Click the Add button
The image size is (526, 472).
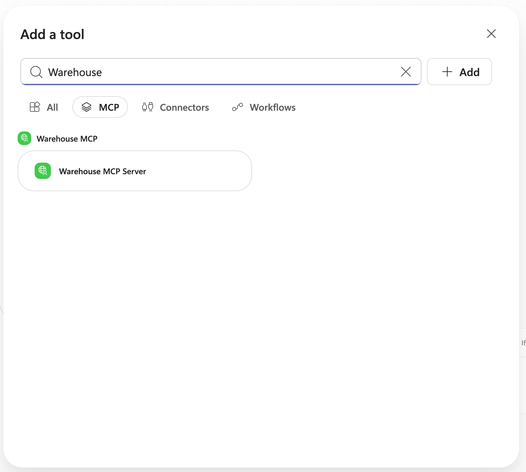459,72
